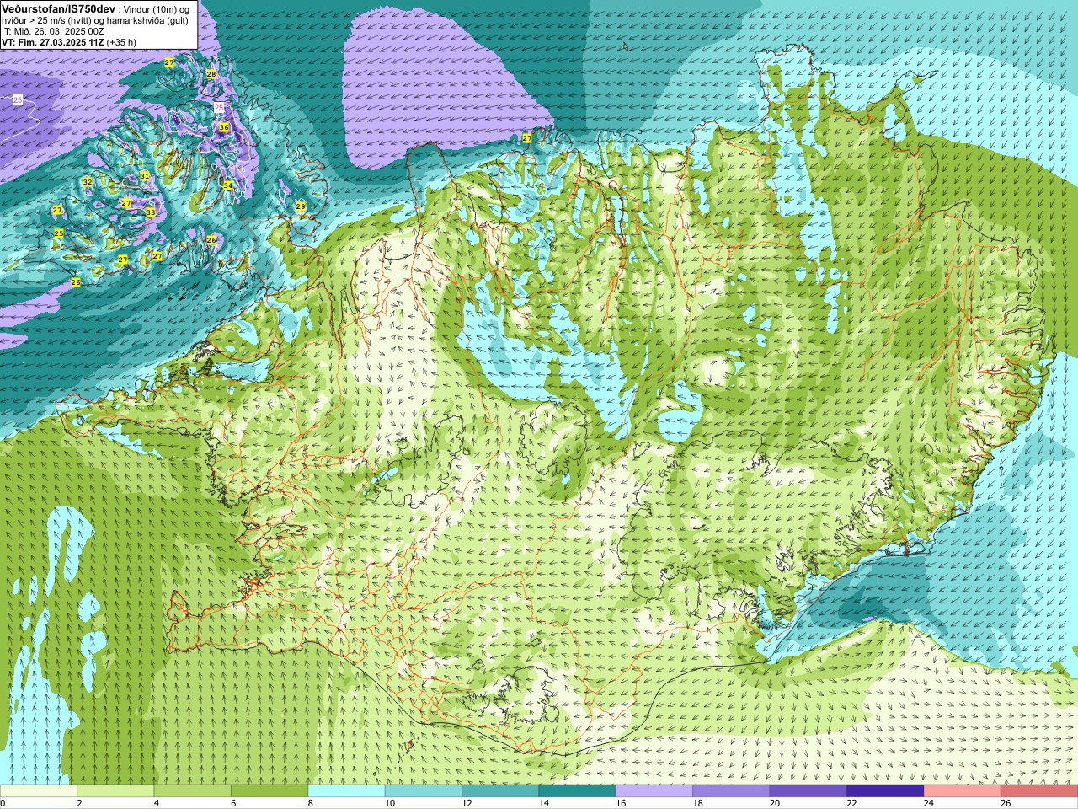Click the legend scale tick label 10
The height and width of the screenshot is (809, 1078).
(389, 803)
